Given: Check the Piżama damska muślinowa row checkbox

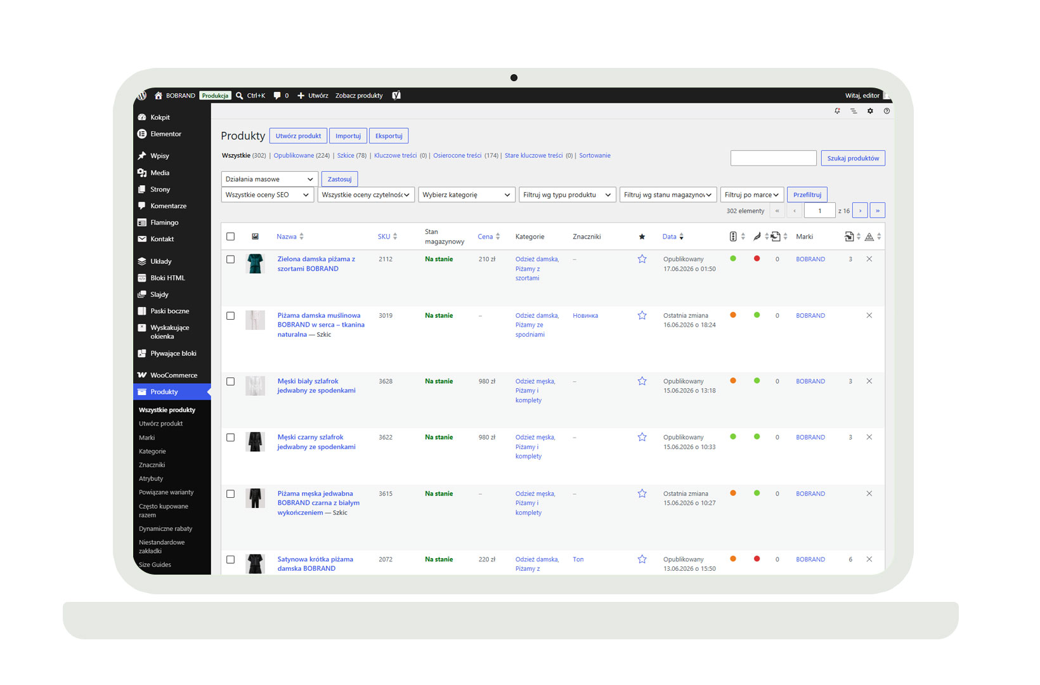Looking at the screenshot, I should click(230, 316).
